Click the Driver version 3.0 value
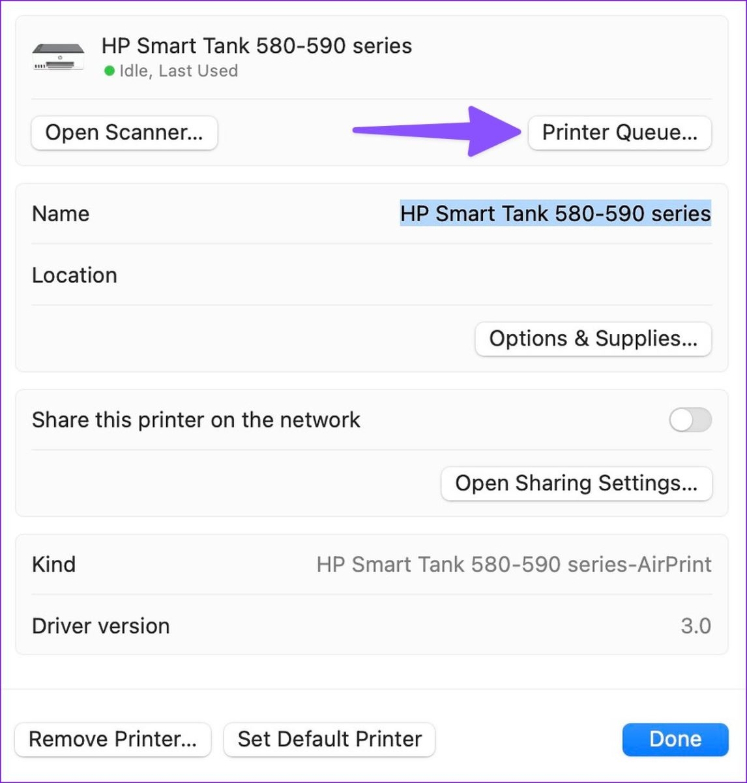The height and width of the screenshot is (783, 747). pyautogui.click(x=696, y=626)
